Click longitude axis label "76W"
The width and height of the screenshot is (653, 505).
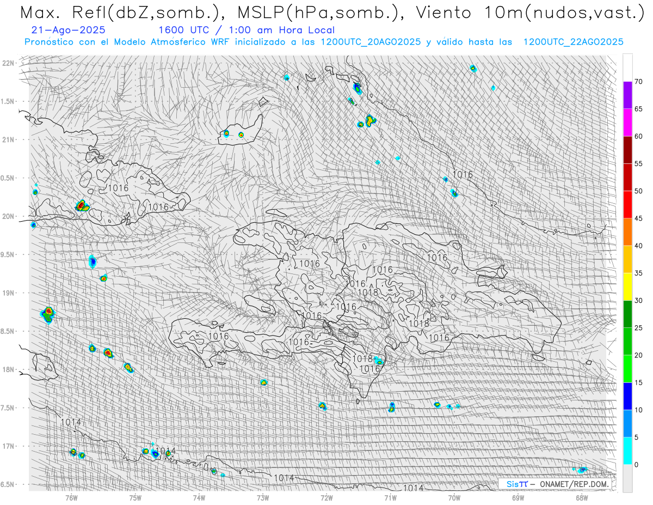(x=71, y=497)
